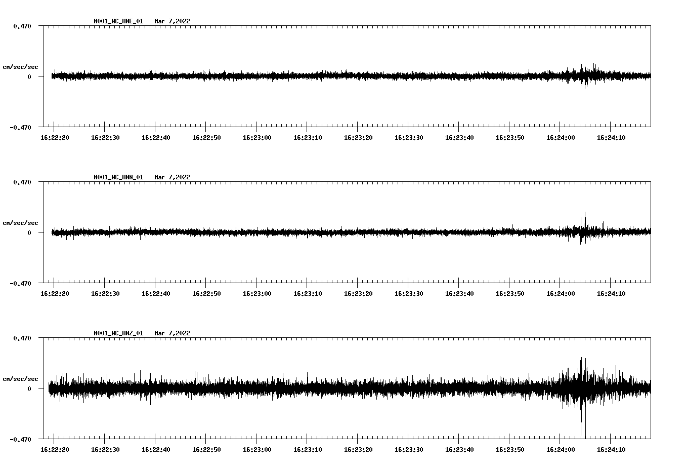Click 16:22:40 time label under HNZ plot
Viewport: 687px width, 468px height.
(x=156, y=449)
